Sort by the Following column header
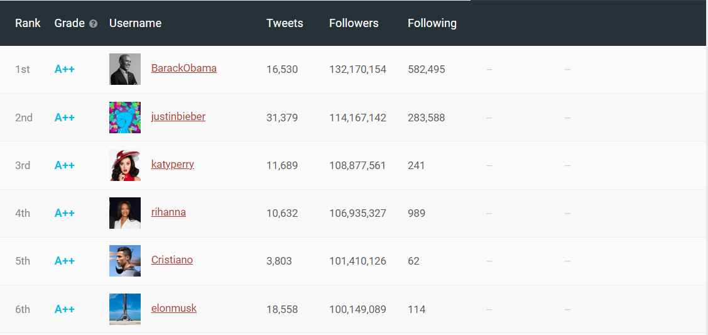Image resolution: width=708 pixels, height=335 pixels. (x=432, y=23)
